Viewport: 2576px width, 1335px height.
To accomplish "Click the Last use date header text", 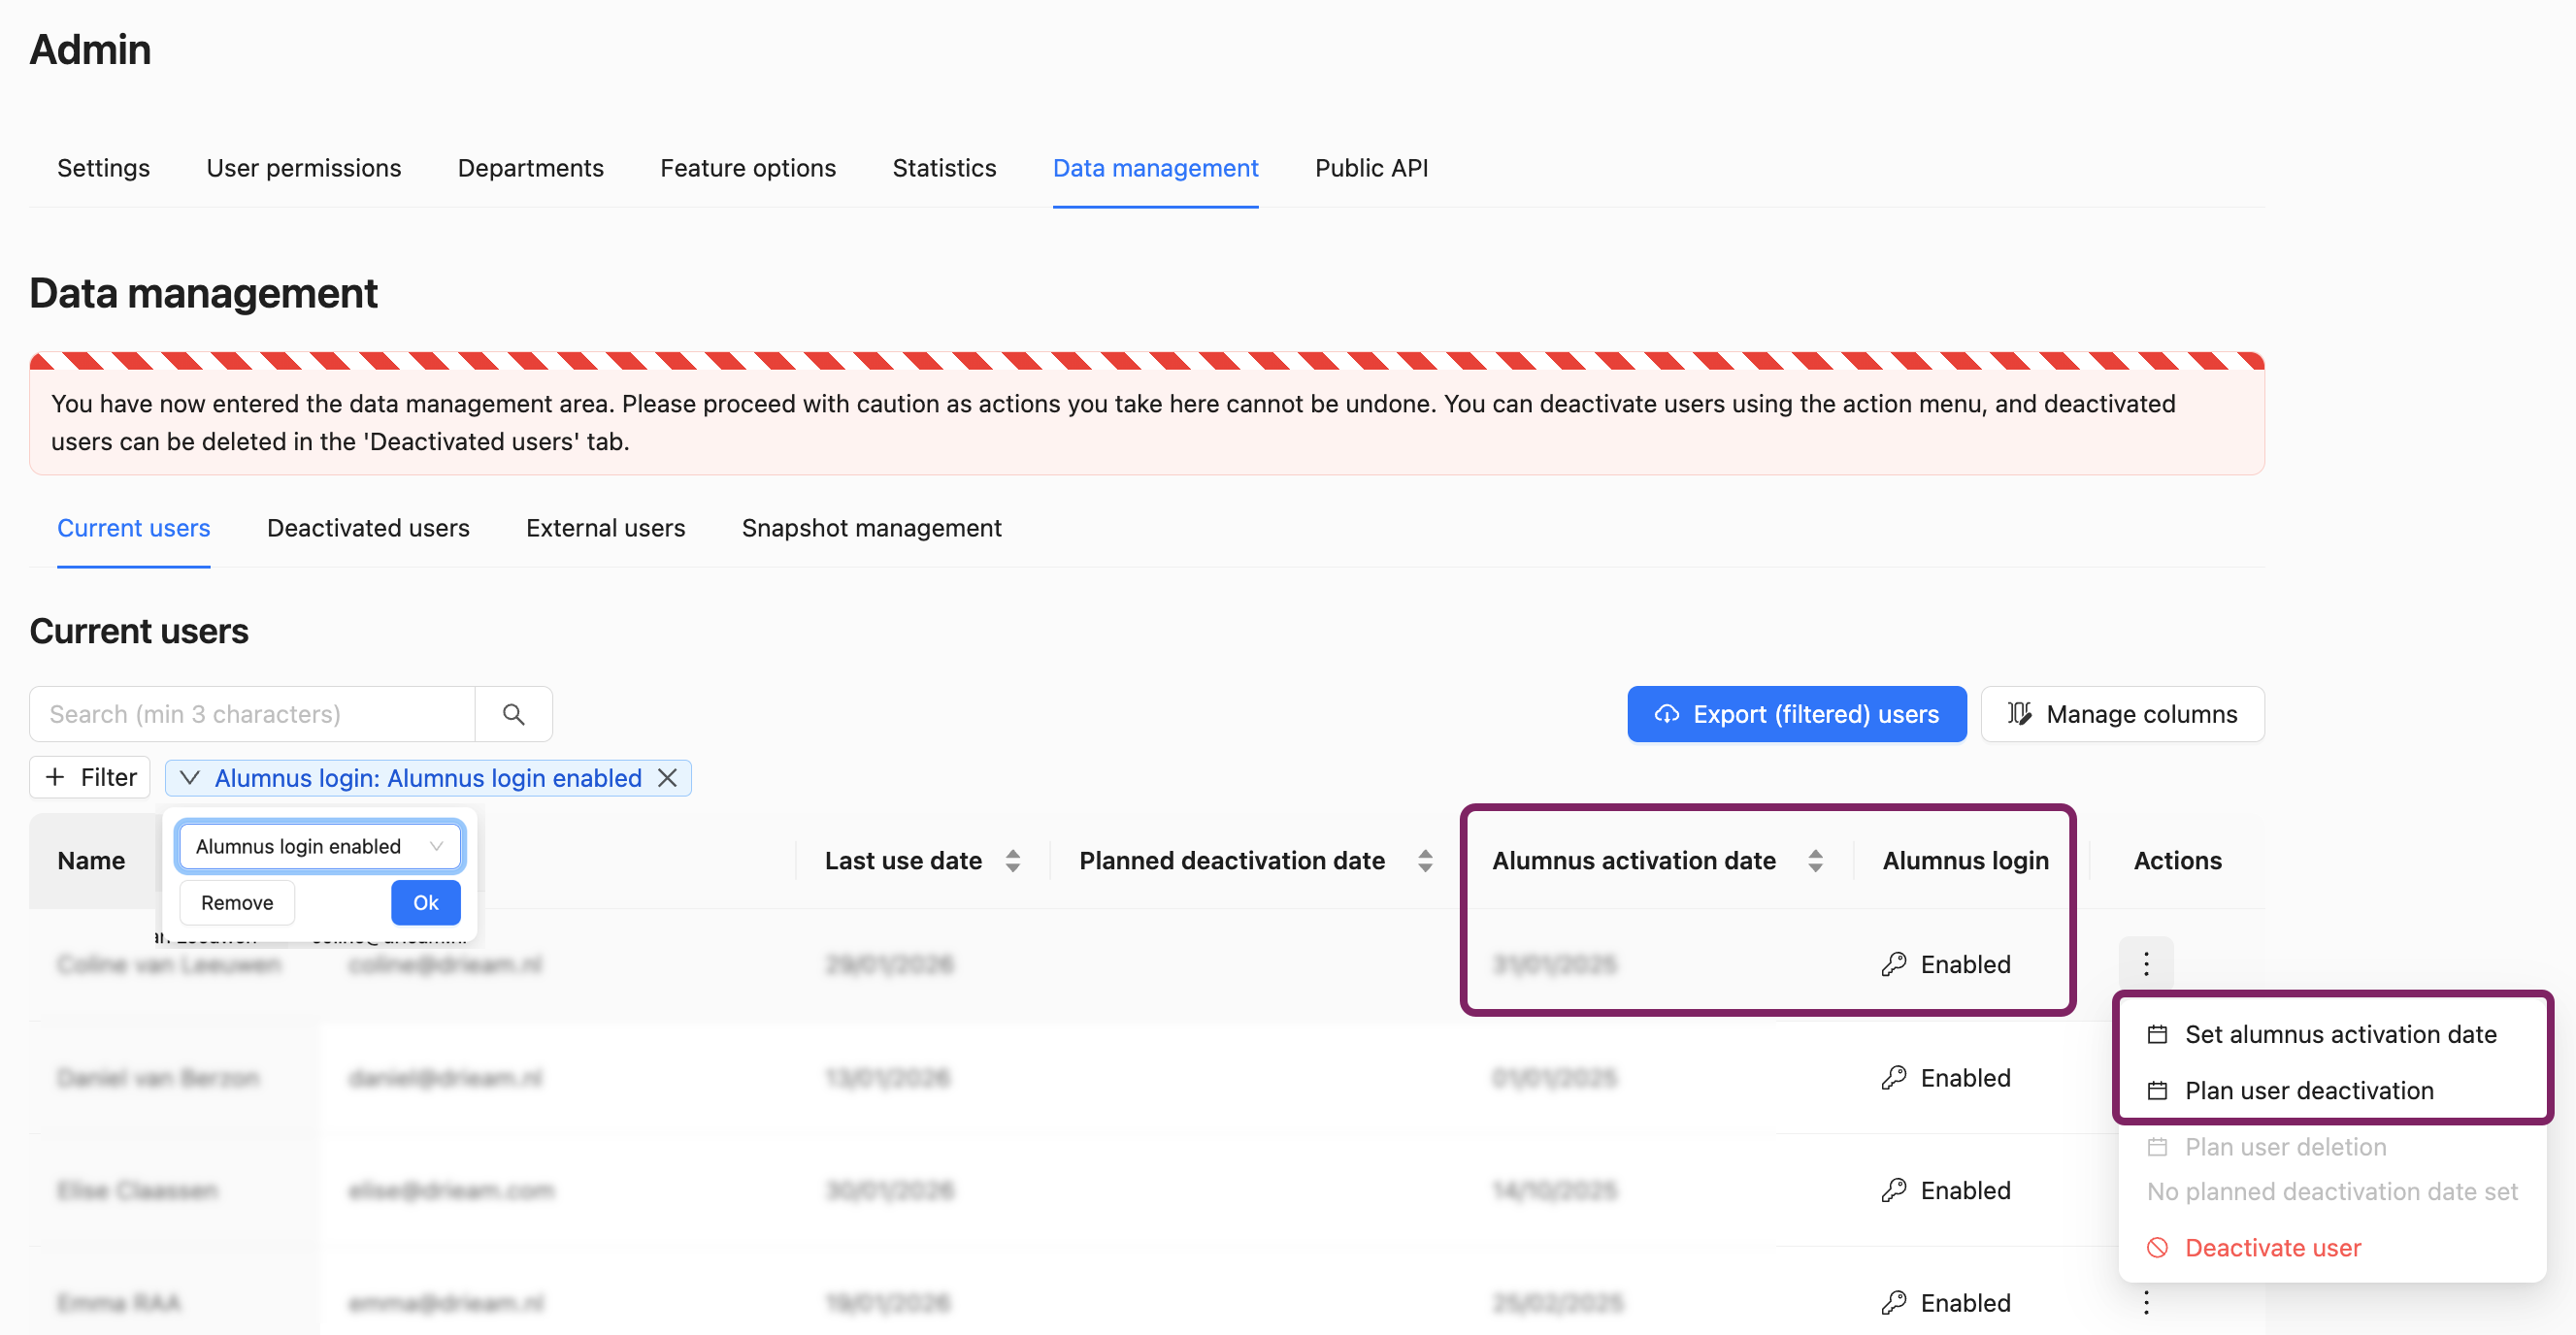I will [903, 861].
